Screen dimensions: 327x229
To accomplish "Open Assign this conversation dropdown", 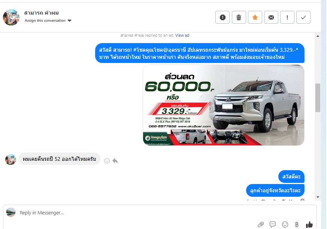I will click(x=48, y=21).
